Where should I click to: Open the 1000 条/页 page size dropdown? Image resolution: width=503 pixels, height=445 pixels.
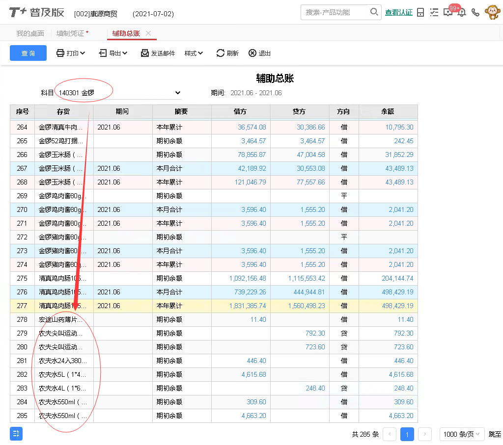tap(462, 434)
